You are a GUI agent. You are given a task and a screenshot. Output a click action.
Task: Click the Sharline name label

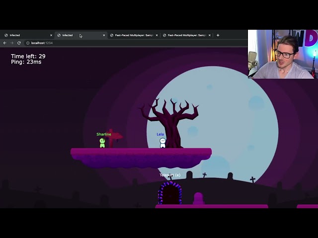[x=104, y=134]
